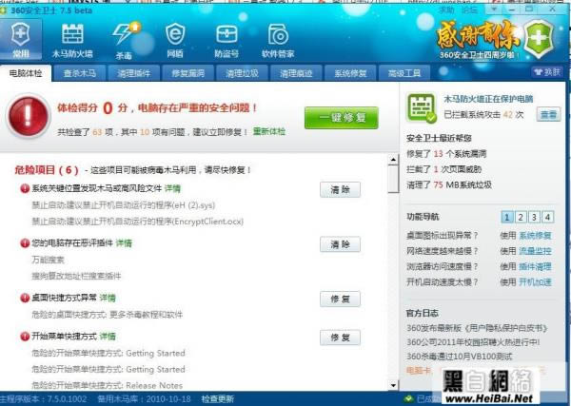Click the 重新体检 link
Screen dimensions: 571x406
coord(269,132)
